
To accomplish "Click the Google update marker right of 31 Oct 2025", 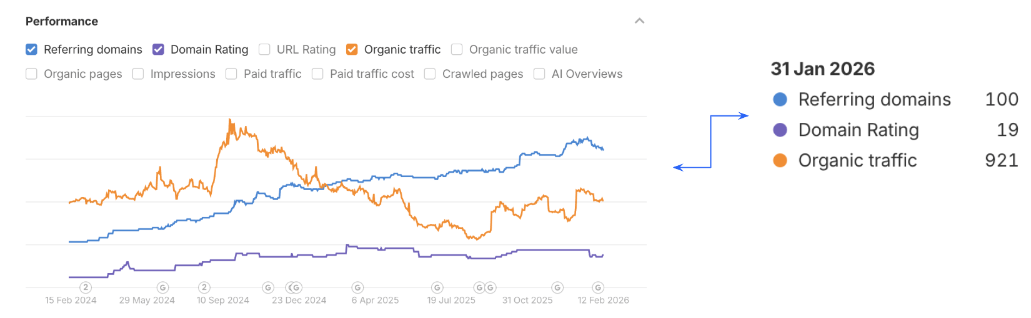I will (x=557, y=287).
